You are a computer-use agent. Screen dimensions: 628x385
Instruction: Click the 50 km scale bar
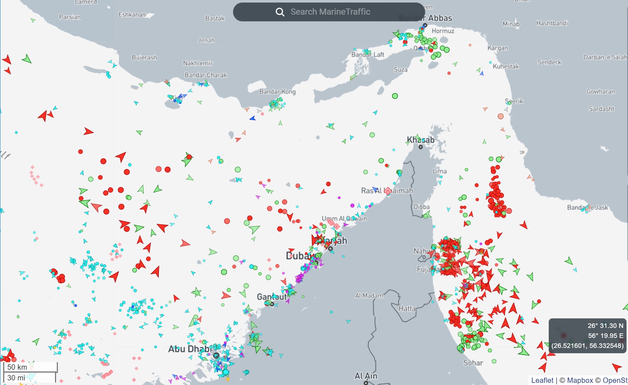coord(30,367)
